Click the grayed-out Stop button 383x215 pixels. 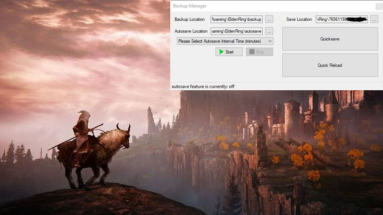(260, 51)
